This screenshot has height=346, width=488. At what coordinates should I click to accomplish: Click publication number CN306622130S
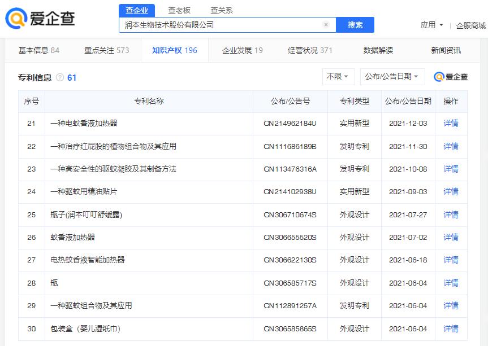pyautogui.click(x=290, y=260)
